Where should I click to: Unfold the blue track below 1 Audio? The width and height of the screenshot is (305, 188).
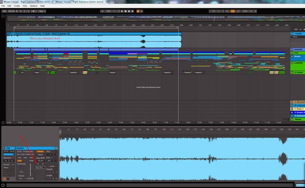click(292, 49)
